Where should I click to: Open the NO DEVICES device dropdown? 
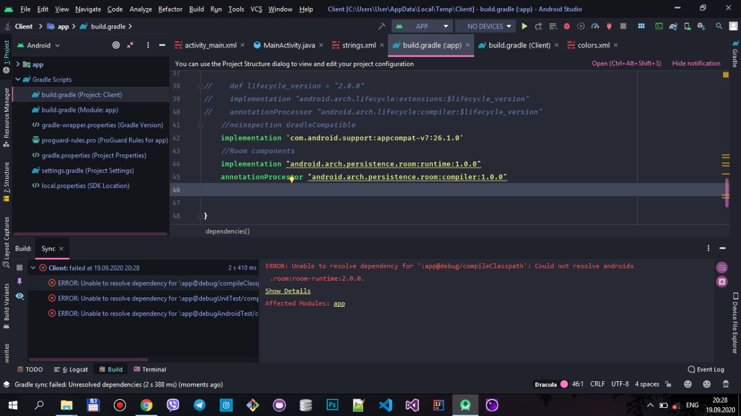pyautogui.click(x=485, y=26)
